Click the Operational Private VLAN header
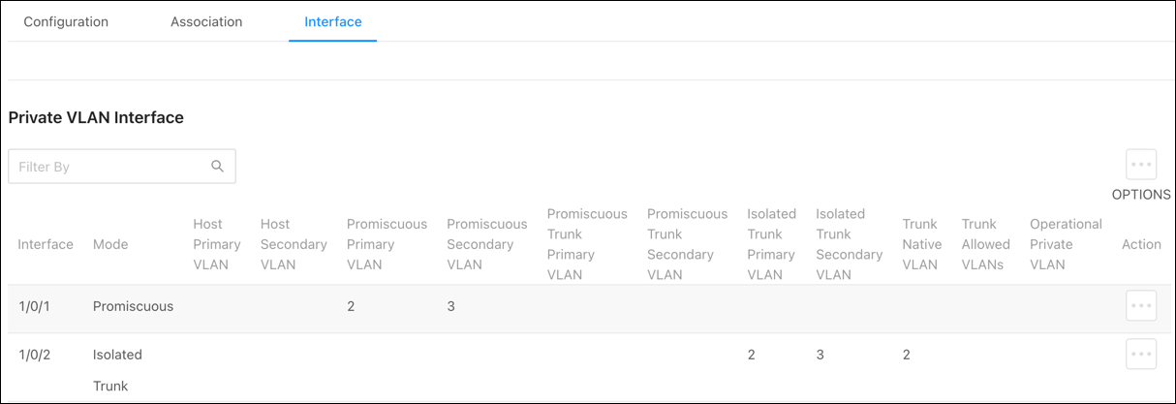 (1066, 244)
